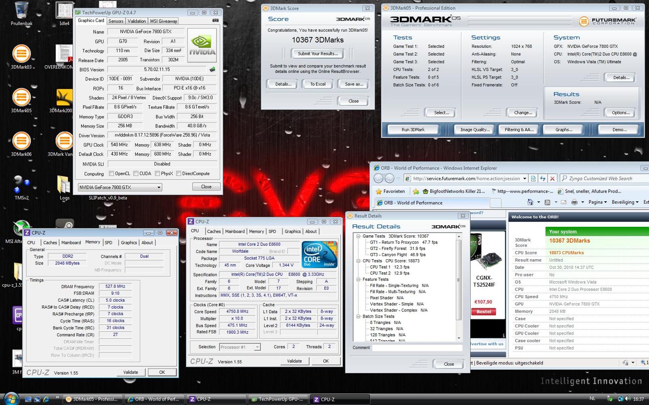Click the IE read mail icon
Screen dimensions: 649x405
tap(563, 202)
